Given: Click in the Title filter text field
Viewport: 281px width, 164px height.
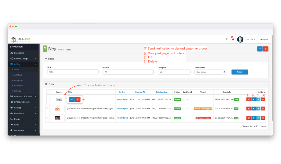Looking at the screenshot, I should click(73, 72).
